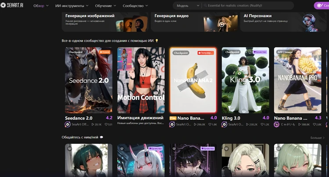
Task: Click the Качество badge on the horned character card
Action: coord(155,149)
